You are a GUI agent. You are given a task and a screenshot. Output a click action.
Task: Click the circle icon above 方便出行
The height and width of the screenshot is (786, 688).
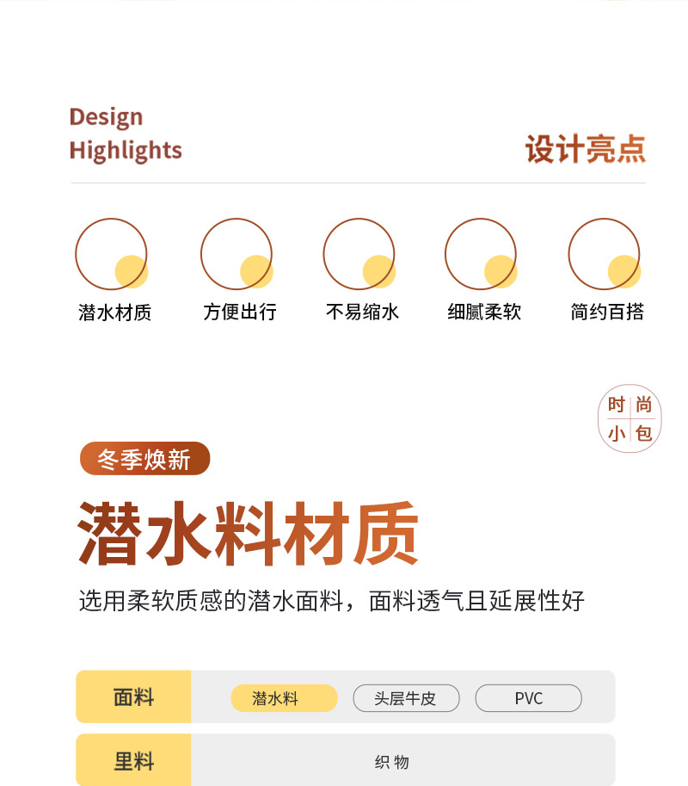(x=236, y=255)
